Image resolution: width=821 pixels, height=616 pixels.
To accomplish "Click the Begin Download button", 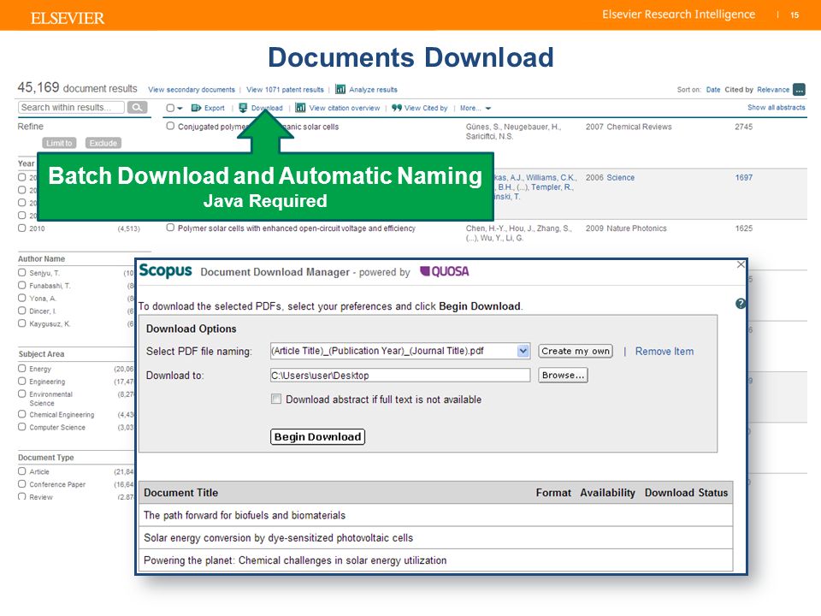I will click(317, 437).
